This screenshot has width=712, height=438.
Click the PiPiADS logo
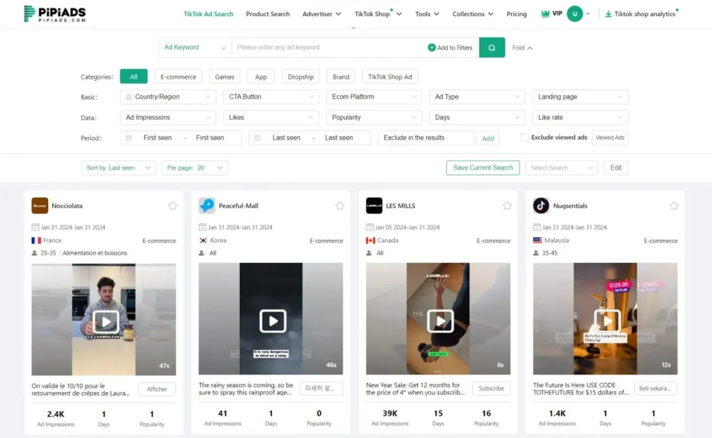pos(54,13)
